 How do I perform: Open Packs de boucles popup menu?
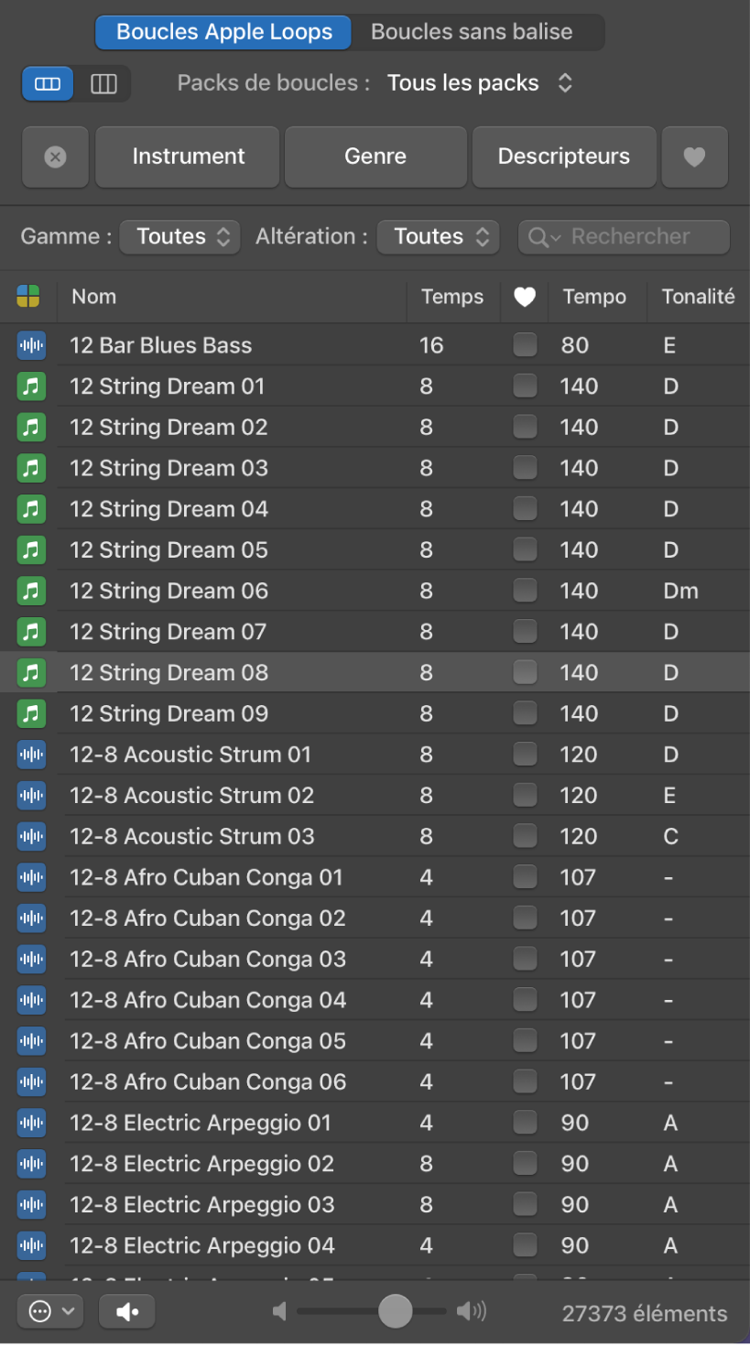pos(479,83)
